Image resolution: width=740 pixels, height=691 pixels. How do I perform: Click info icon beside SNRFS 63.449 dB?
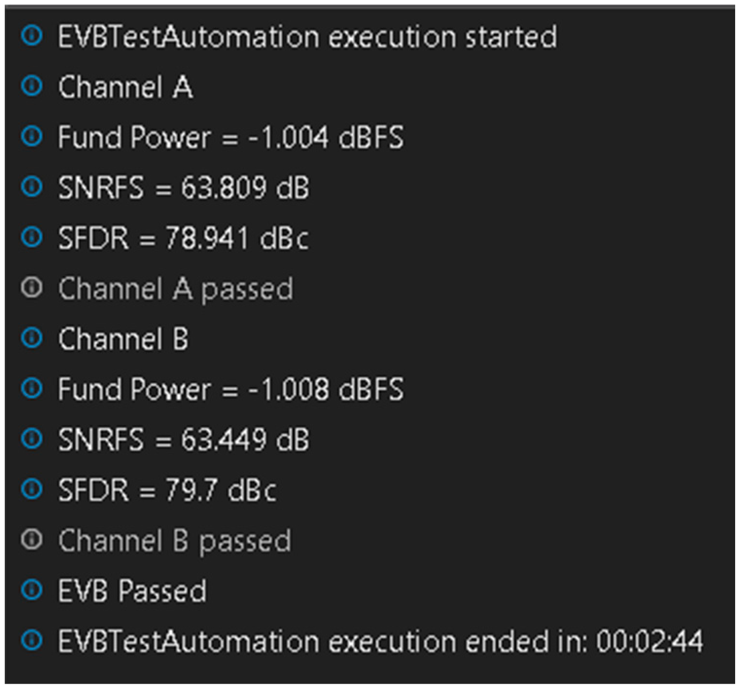32,439
